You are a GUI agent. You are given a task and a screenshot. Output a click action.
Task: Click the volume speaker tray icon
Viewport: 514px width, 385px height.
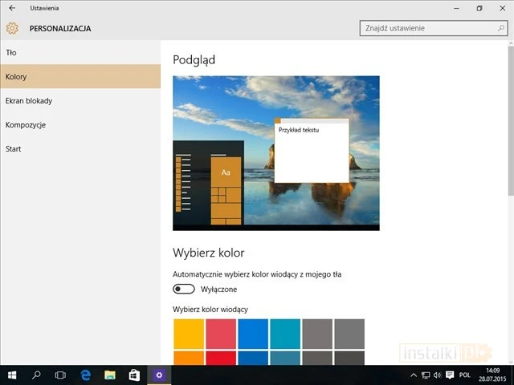(x=437, y=375)
